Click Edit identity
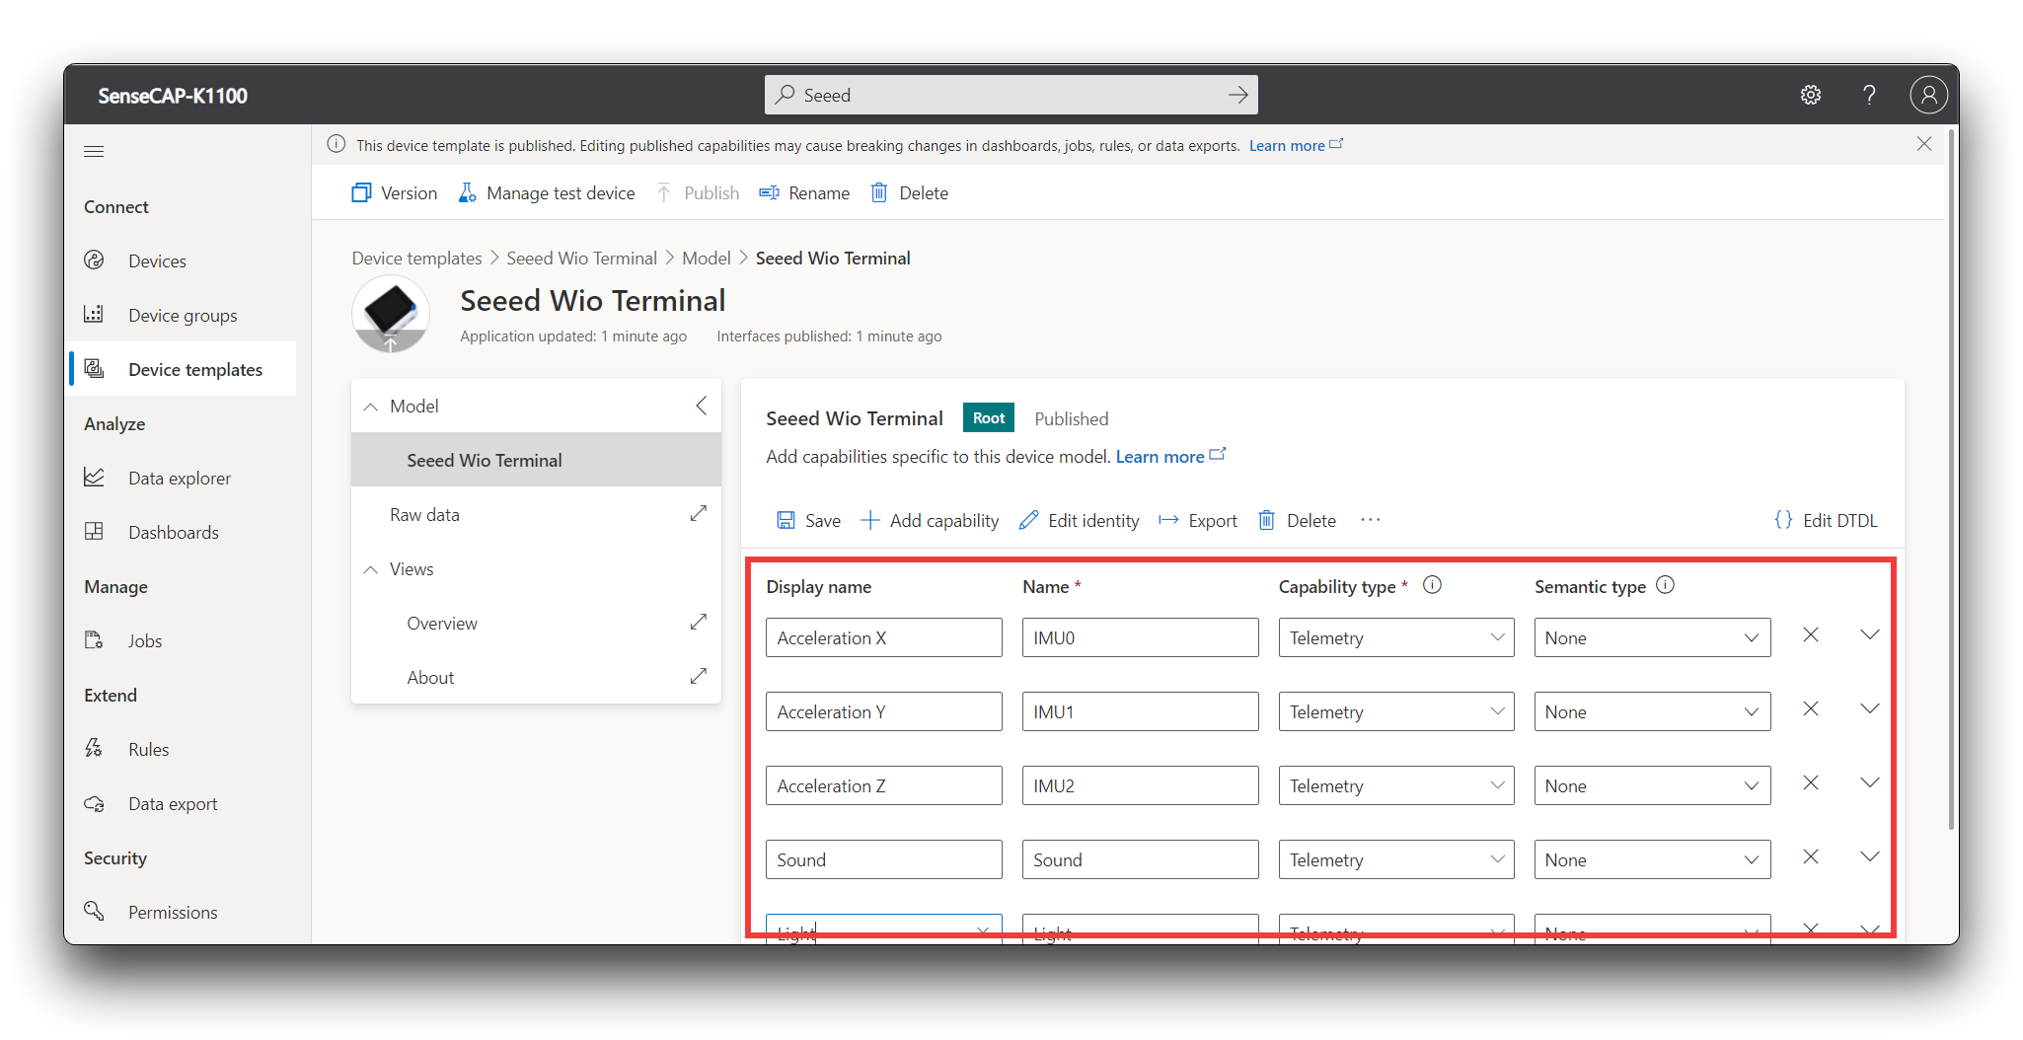 coord(1079,520)
